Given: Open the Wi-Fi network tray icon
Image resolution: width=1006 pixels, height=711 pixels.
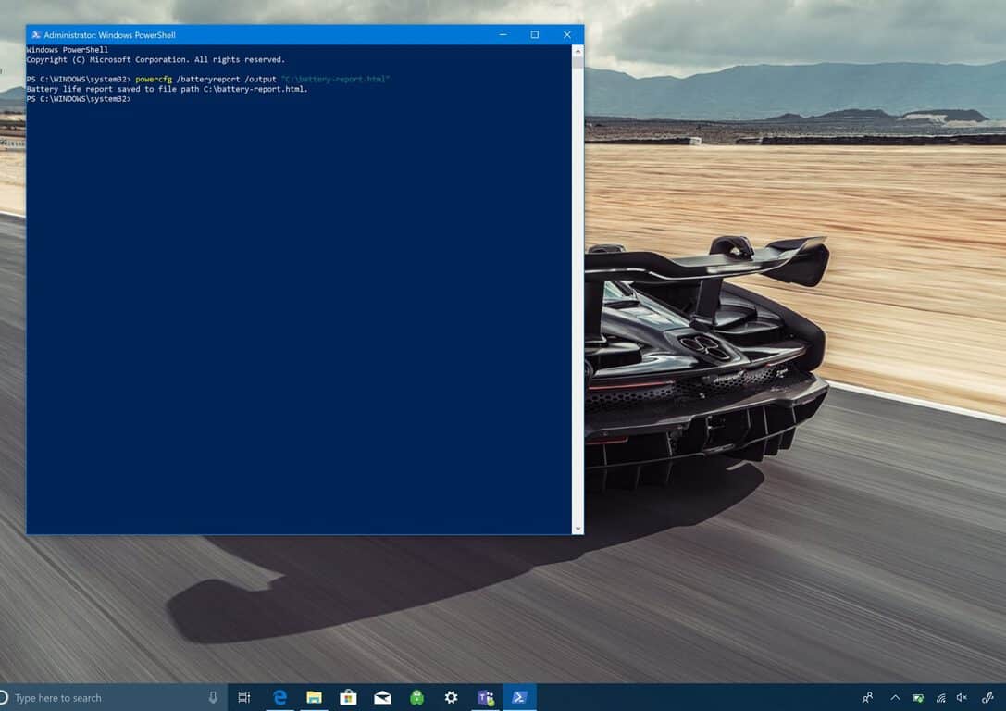Looking at the screenshot, I should click(x=940, y=697).
